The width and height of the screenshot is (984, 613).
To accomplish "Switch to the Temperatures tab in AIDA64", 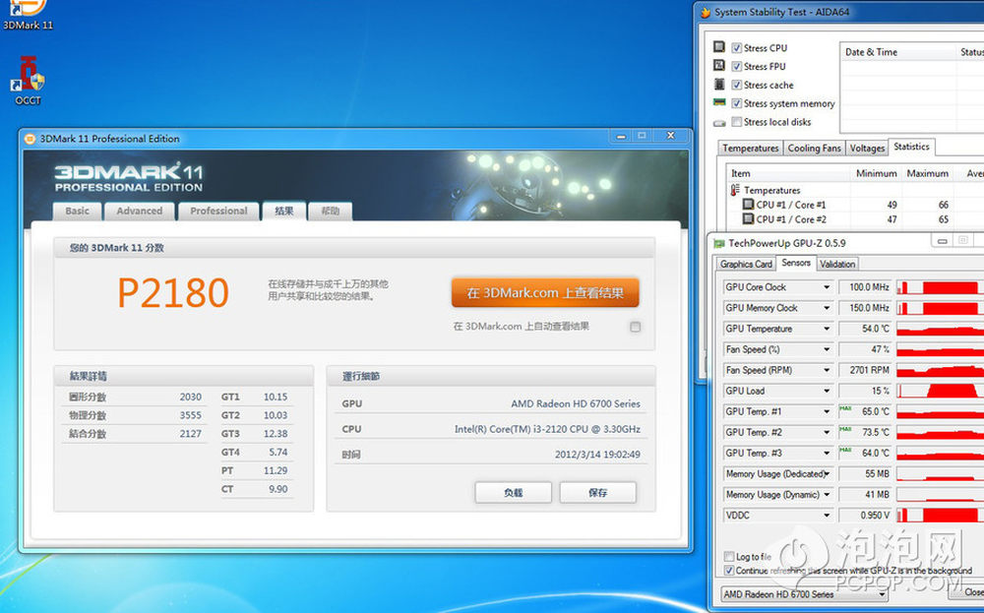I will [750, 148].
